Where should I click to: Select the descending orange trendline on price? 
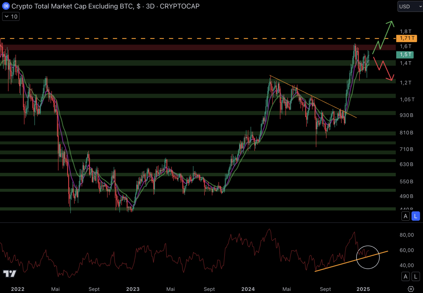click(312, 96)
